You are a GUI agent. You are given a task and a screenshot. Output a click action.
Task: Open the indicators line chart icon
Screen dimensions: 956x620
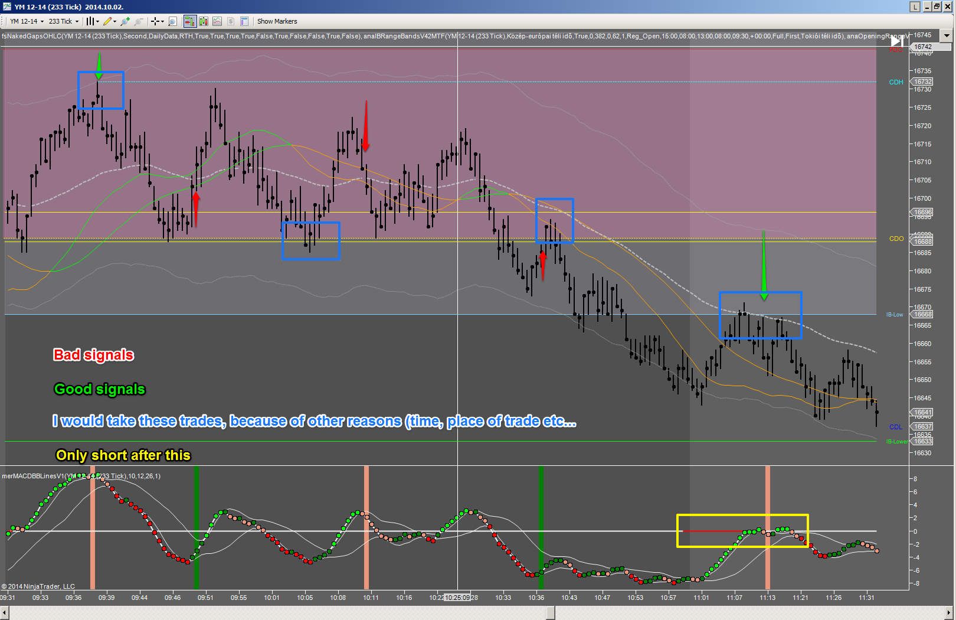click(217, 21)
